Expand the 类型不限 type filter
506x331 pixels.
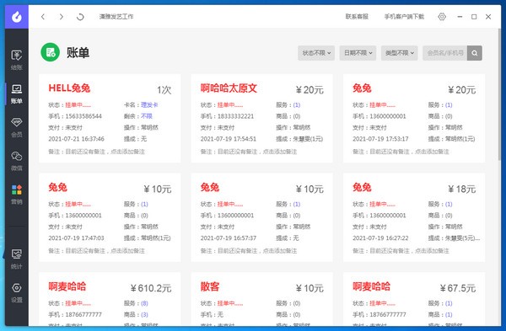[x=400, y=53]
